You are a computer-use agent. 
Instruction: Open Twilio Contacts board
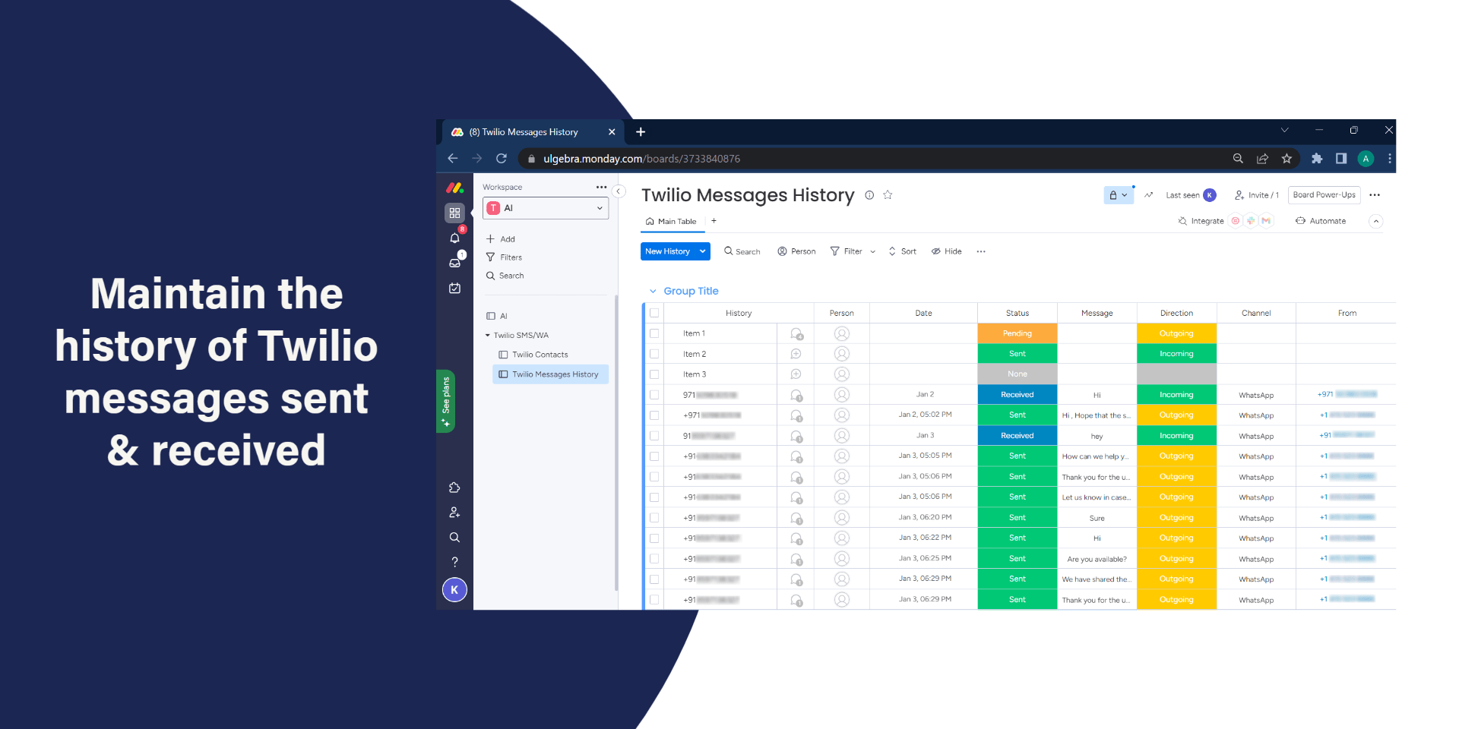coord(533,355)
